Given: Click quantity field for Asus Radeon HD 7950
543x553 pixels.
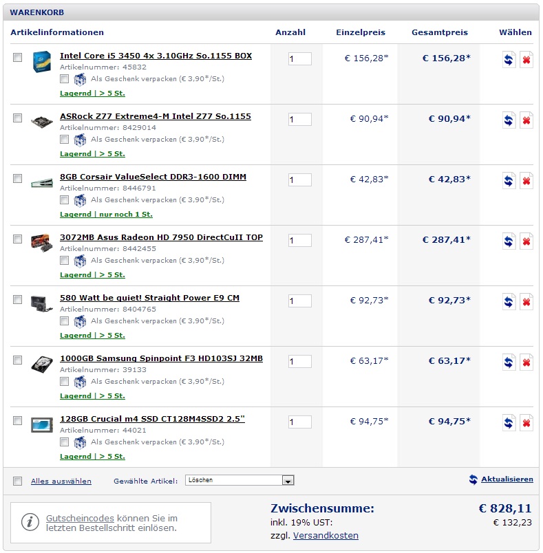Looking at the screenshot, I should 300,241.
